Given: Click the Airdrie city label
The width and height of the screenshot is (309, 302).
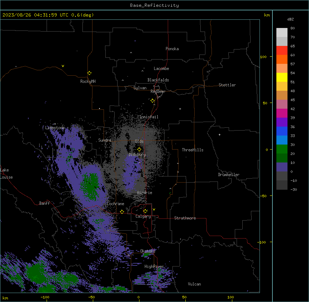Looking at the screenshot, I should 144,193.
